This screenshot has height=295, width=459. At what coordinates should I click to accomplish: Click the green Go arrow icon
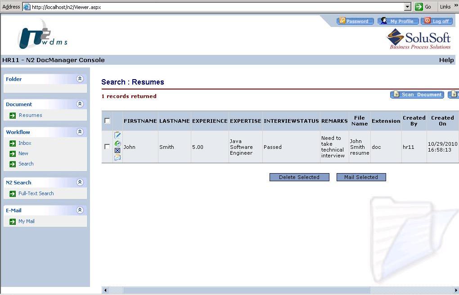[x=419, y=6]
